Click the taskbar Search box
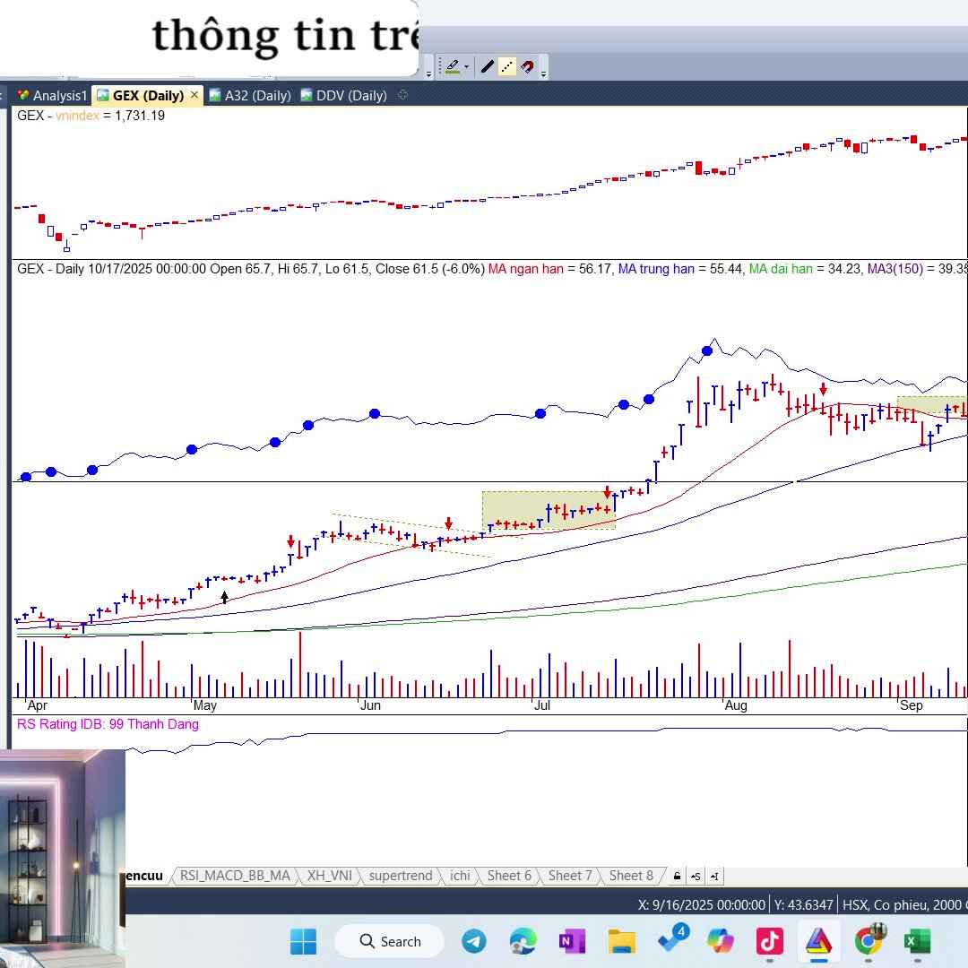The image size is (968, 968). pyautogui.click(x=390, y=941)
